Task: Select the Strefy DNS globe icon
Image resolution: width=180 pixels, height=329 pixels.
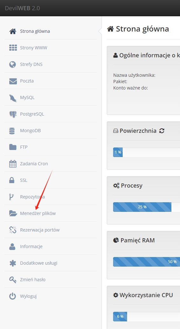Action: tap(13, 64)
